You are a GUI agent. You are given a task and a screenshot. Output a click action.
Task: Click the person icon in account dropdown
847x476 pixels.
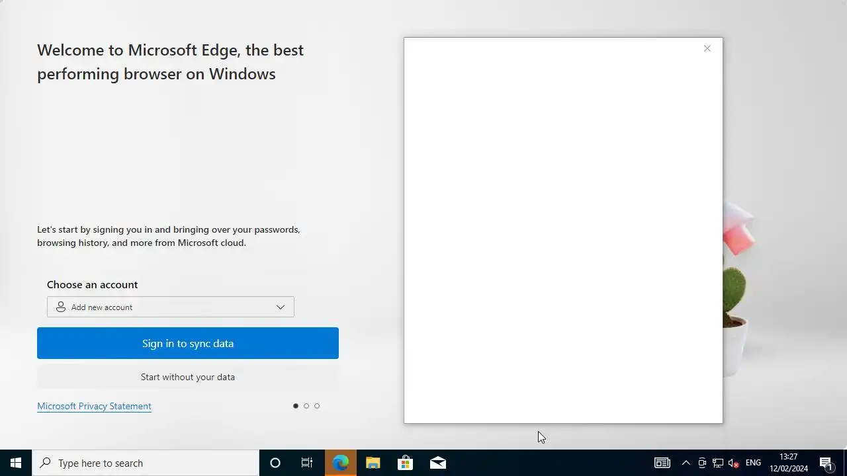coord(61,307)
